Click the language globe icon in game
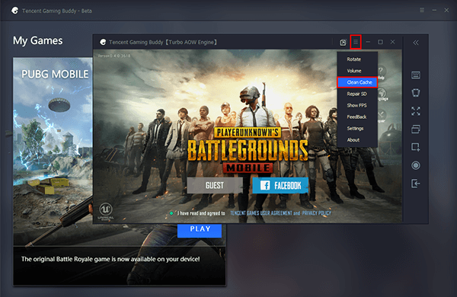Image resolution: width=457 pixels, height=297 pixels. (x=382, y=94)
